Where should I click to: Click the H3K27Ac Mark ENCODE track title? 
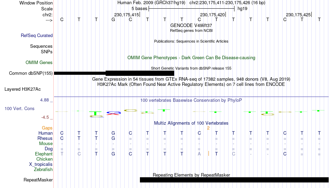191,84
